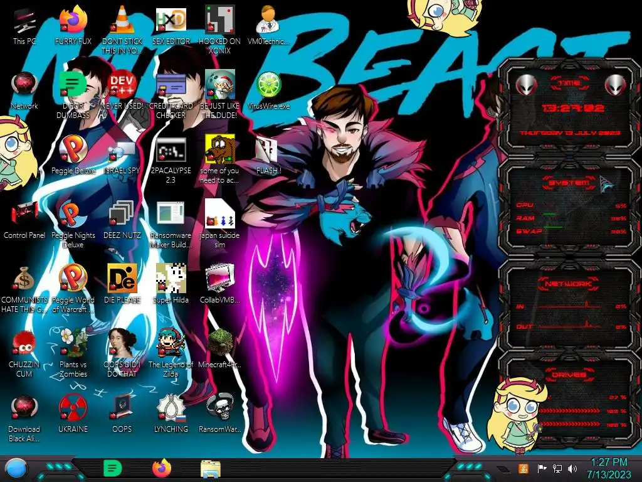Launch Firefox from the taskbar
Image resolution: width=642 pixels, height=482 pixels.
click(162, 468)
